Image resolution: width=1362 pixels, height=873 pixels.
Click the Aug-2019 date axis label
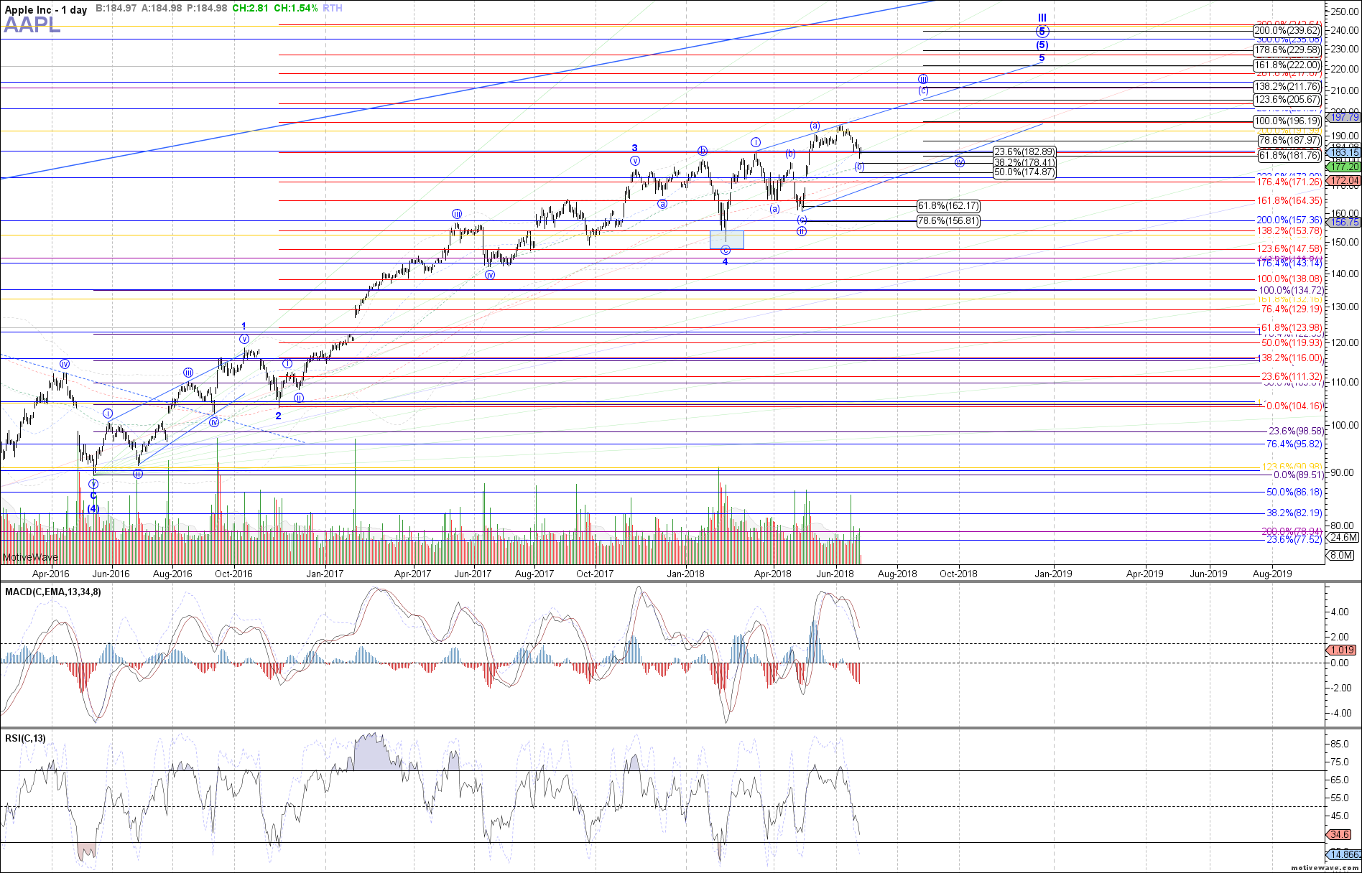pyautogui.click(x=1272, y=574)
